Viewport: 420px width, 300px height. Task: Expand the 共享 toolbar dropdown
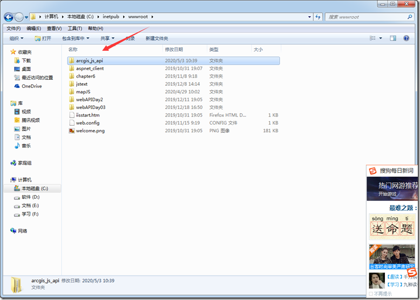[x=107, y=38]
